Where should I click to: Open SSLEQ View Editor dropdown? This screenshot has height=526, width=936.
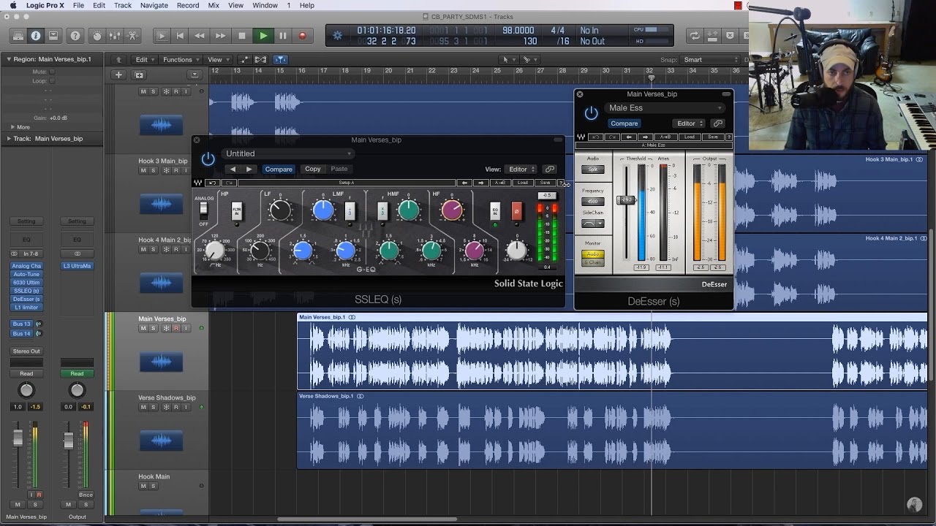(x=521, y=169)
